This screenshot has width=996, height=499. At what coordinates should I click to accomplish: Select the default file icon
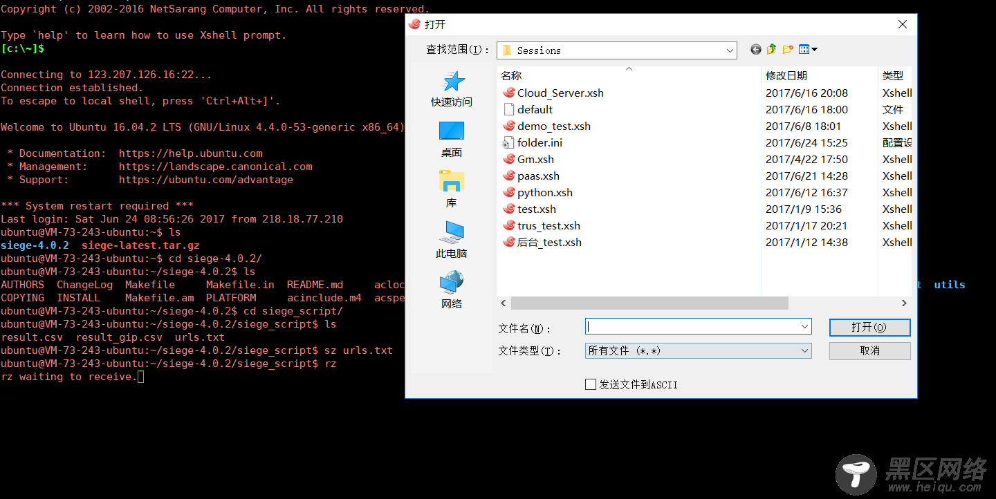tap(508, 109)
